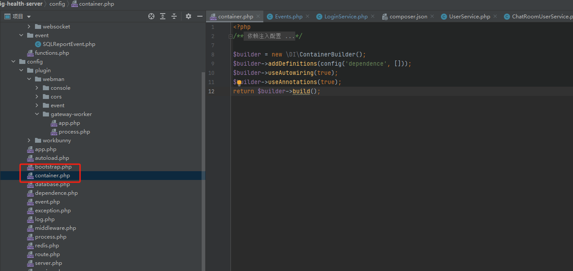
Task: Open bootstrap.php in the file tree
Action: tap(53, 167)
